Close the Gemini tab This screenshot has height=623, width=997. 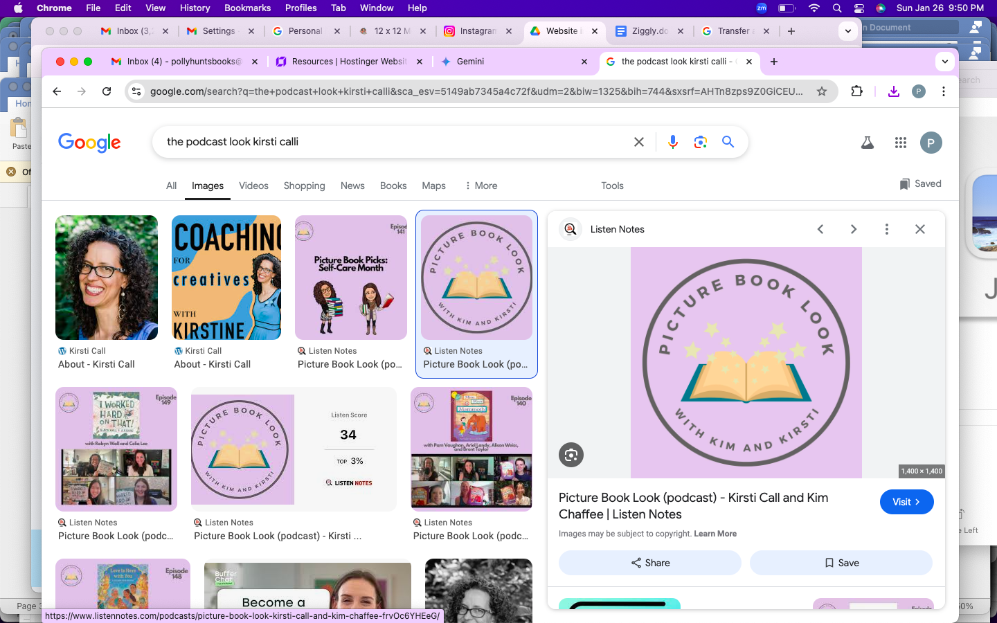584,62
